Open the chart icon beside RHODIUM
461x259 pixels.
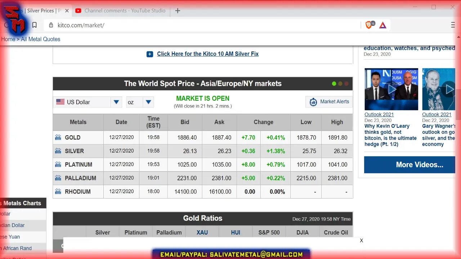coord(58,191)
